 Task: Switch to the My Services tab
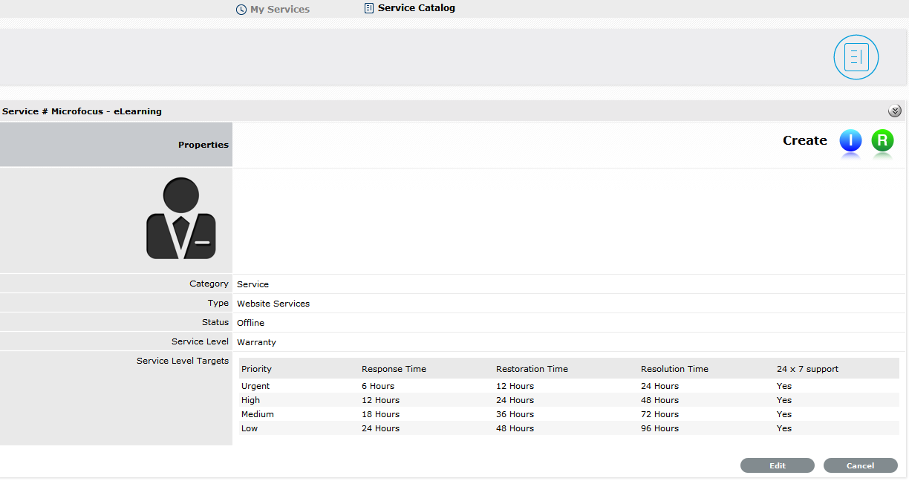(279, 10)
